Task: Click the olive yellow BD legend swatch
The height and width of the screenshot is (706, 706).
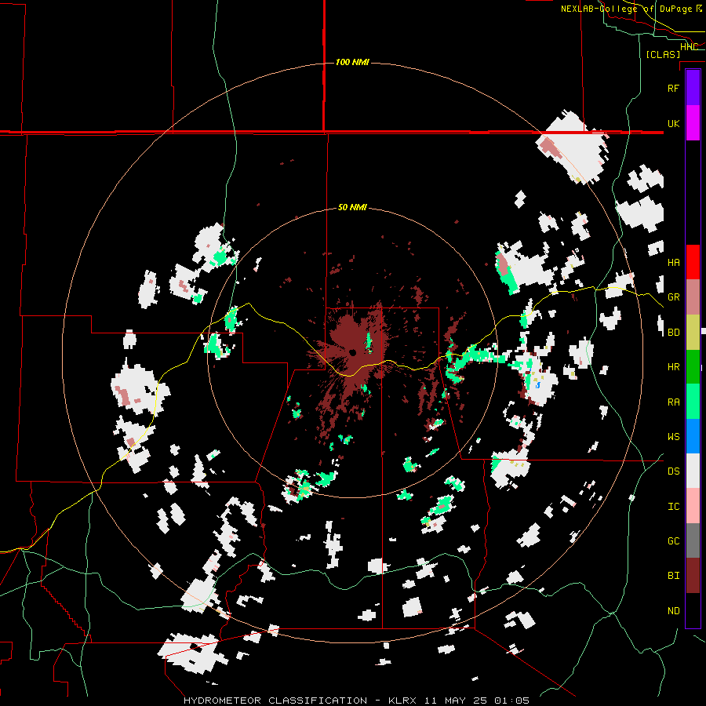Action: pyautogui.click(x=693, y=333)
